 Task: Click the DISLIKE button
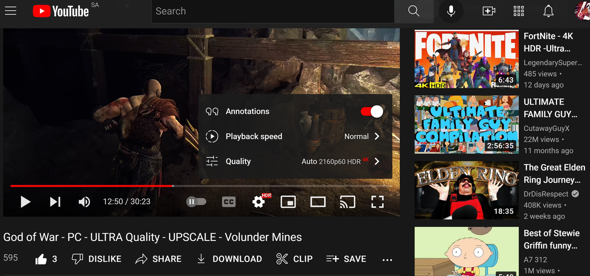tap(96, 259)
